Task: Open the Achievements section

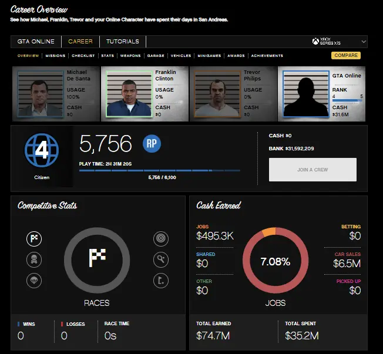Action: click(267, 56)
